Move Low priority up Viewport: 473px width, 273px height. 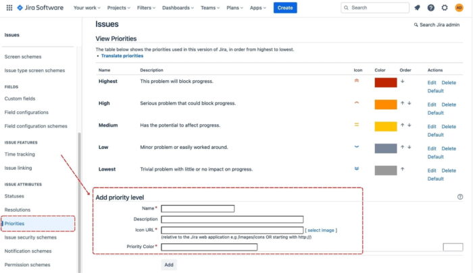coord(403,147)
